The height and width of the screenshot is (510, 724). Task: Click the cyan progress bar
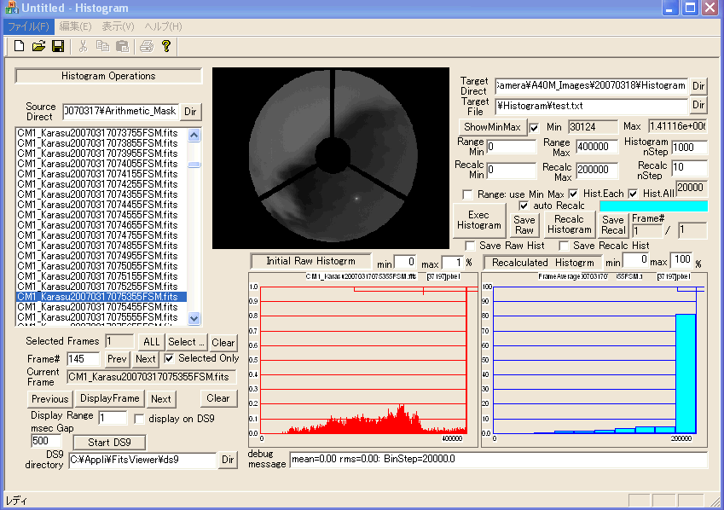click(x=652, y=206)
